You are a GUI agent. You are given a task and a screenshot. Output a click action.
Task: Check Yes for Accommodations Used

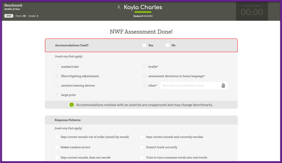[x=144, y=45]
